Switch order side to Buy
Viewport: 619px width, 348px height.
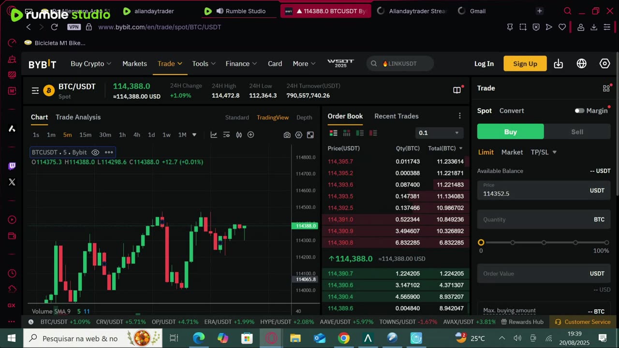[510, 131]
